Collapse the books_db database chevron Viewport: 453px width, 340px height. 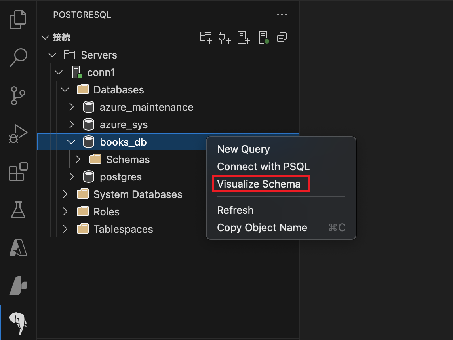(71, 142)
